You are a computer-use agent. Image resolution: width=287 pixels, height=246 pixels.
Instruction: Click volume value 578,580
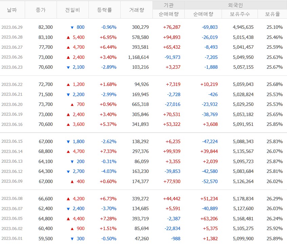tap(140, 37)
